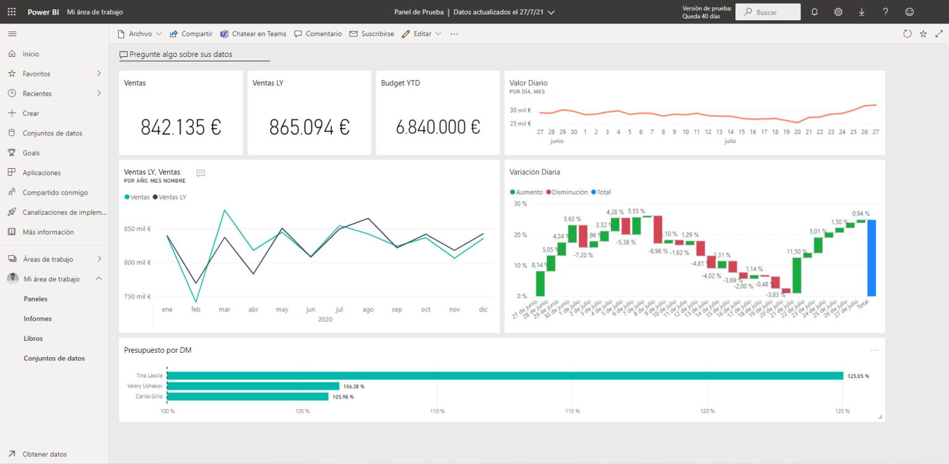
Task: Click the red Disminución legend swatch
Action: click(x=548, y=192)
